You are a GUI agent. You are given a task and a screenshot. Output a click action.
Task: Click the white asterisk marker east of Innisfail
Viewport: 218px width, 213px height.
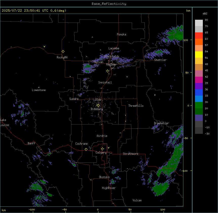pos(127,77)
